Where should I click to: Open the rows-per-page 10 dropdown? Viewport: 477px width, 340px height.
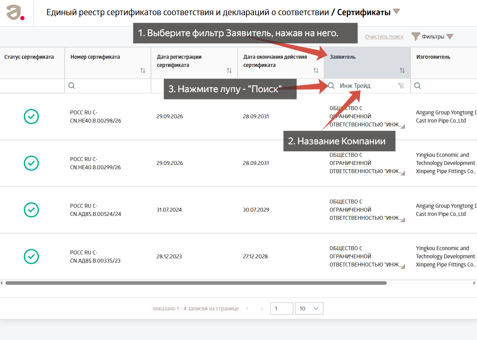[x=309, y=308]
